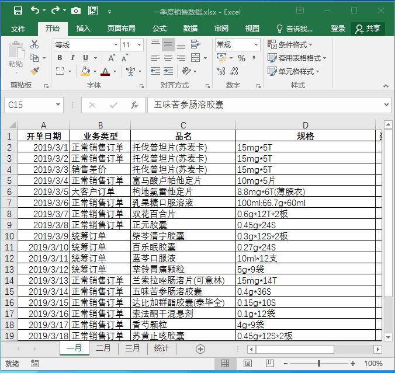The height and width of the screenshot is (373, 395).
Task: Click the Save icon in quick access toolbar
Action: click(18, 11)
